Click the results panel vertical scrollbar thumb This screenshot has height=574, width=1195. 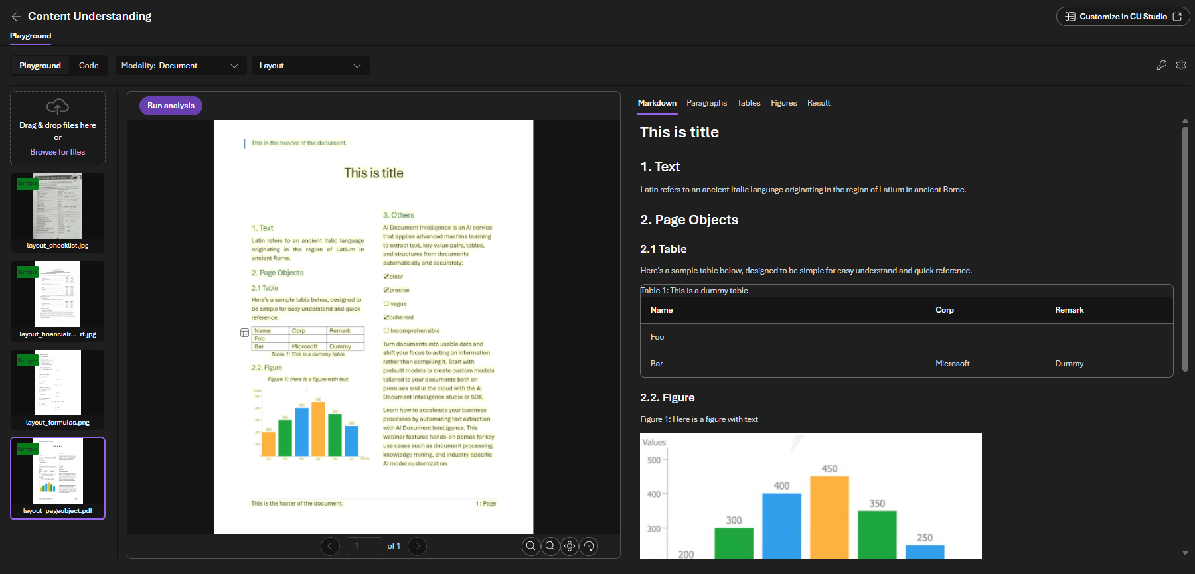1185,249
